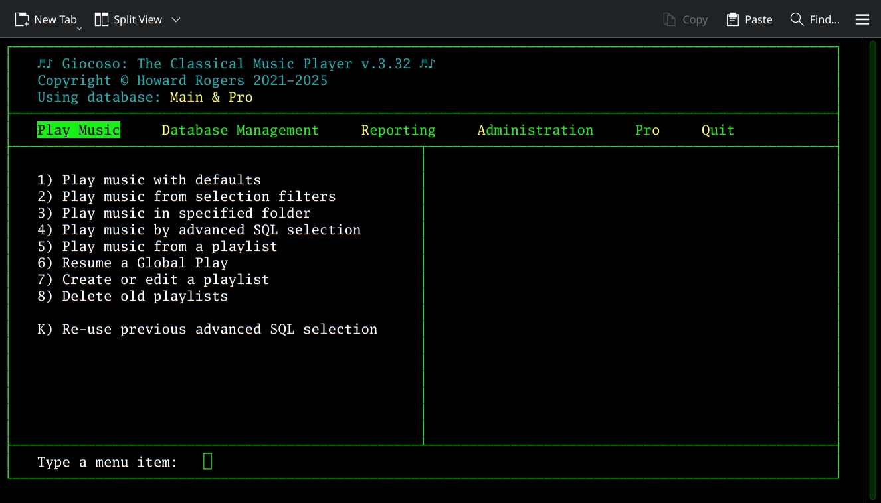881x503 pixels.
Task: Open the Database Management menu
Action: pos(240,129)
